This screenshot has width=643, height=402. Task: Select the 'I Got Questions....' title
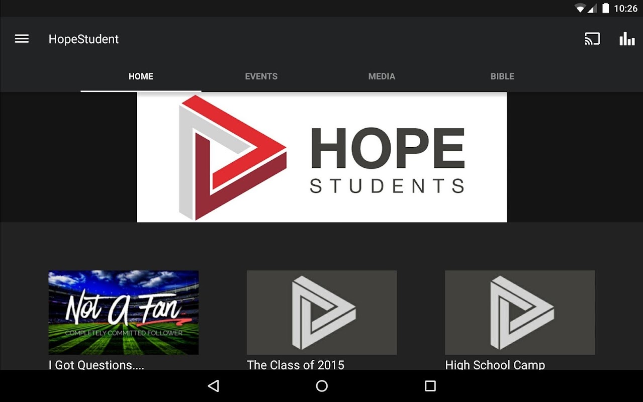pos(97,365)
